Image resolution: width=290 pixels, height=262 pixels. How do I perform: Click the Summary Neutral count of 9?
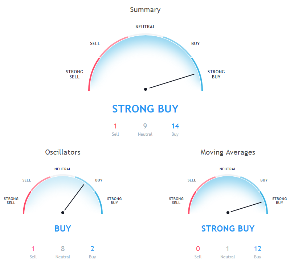point(145,126)
